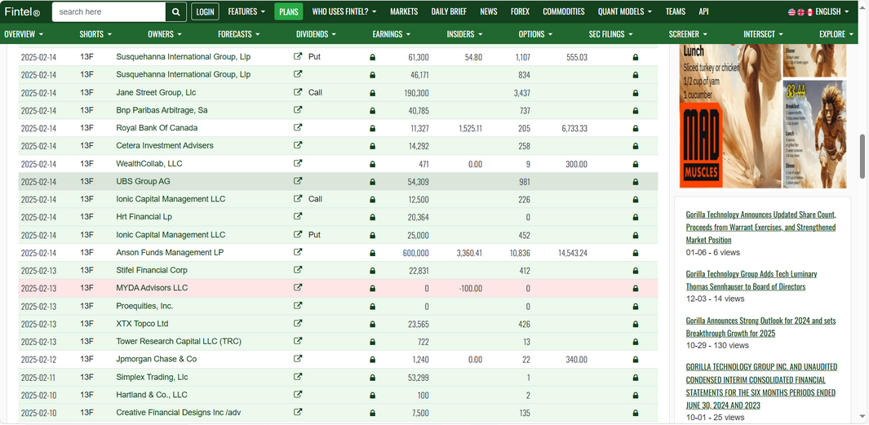Click the Login button
Image resolution: width=869 pixels, height=425 pixels.
[x=205, y=12]
